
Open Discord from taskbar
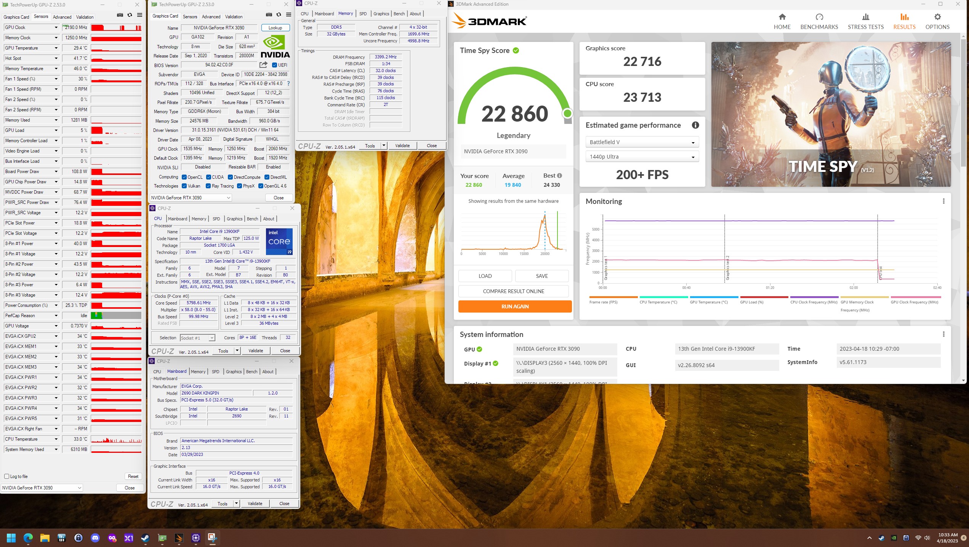(95, 538)
